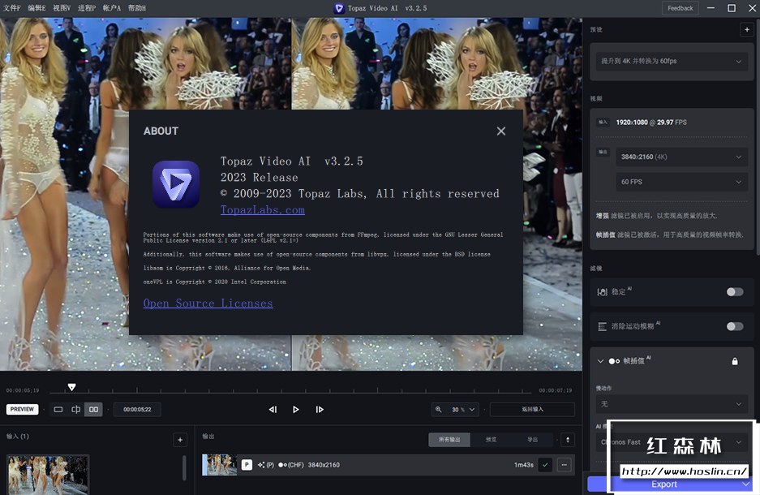Screen dimensions: 760x495
Task: Toggle the 消除运动模糊 motion deblur switch
Action: [734, 326]
